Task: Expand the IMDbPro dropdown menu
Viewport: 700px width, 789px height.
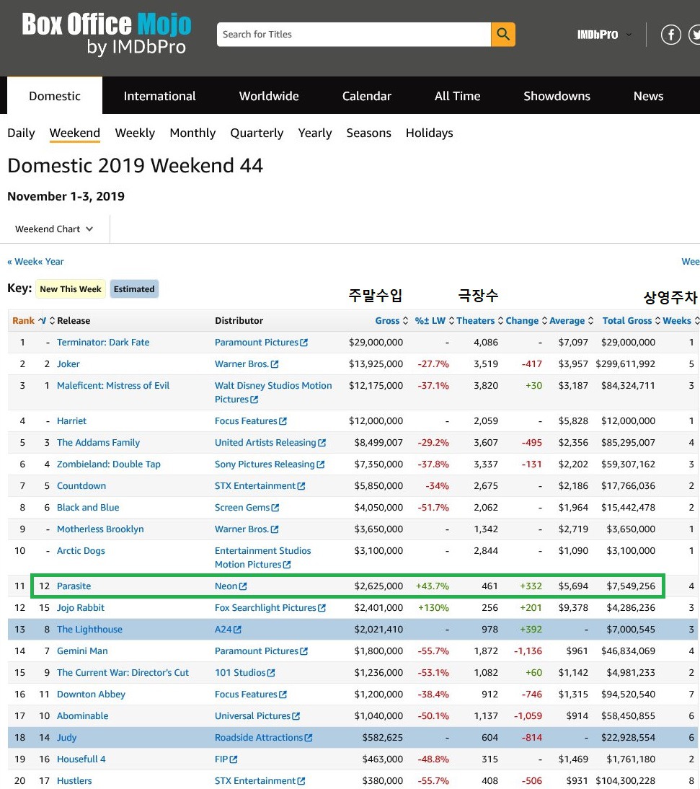Action: 604,35
